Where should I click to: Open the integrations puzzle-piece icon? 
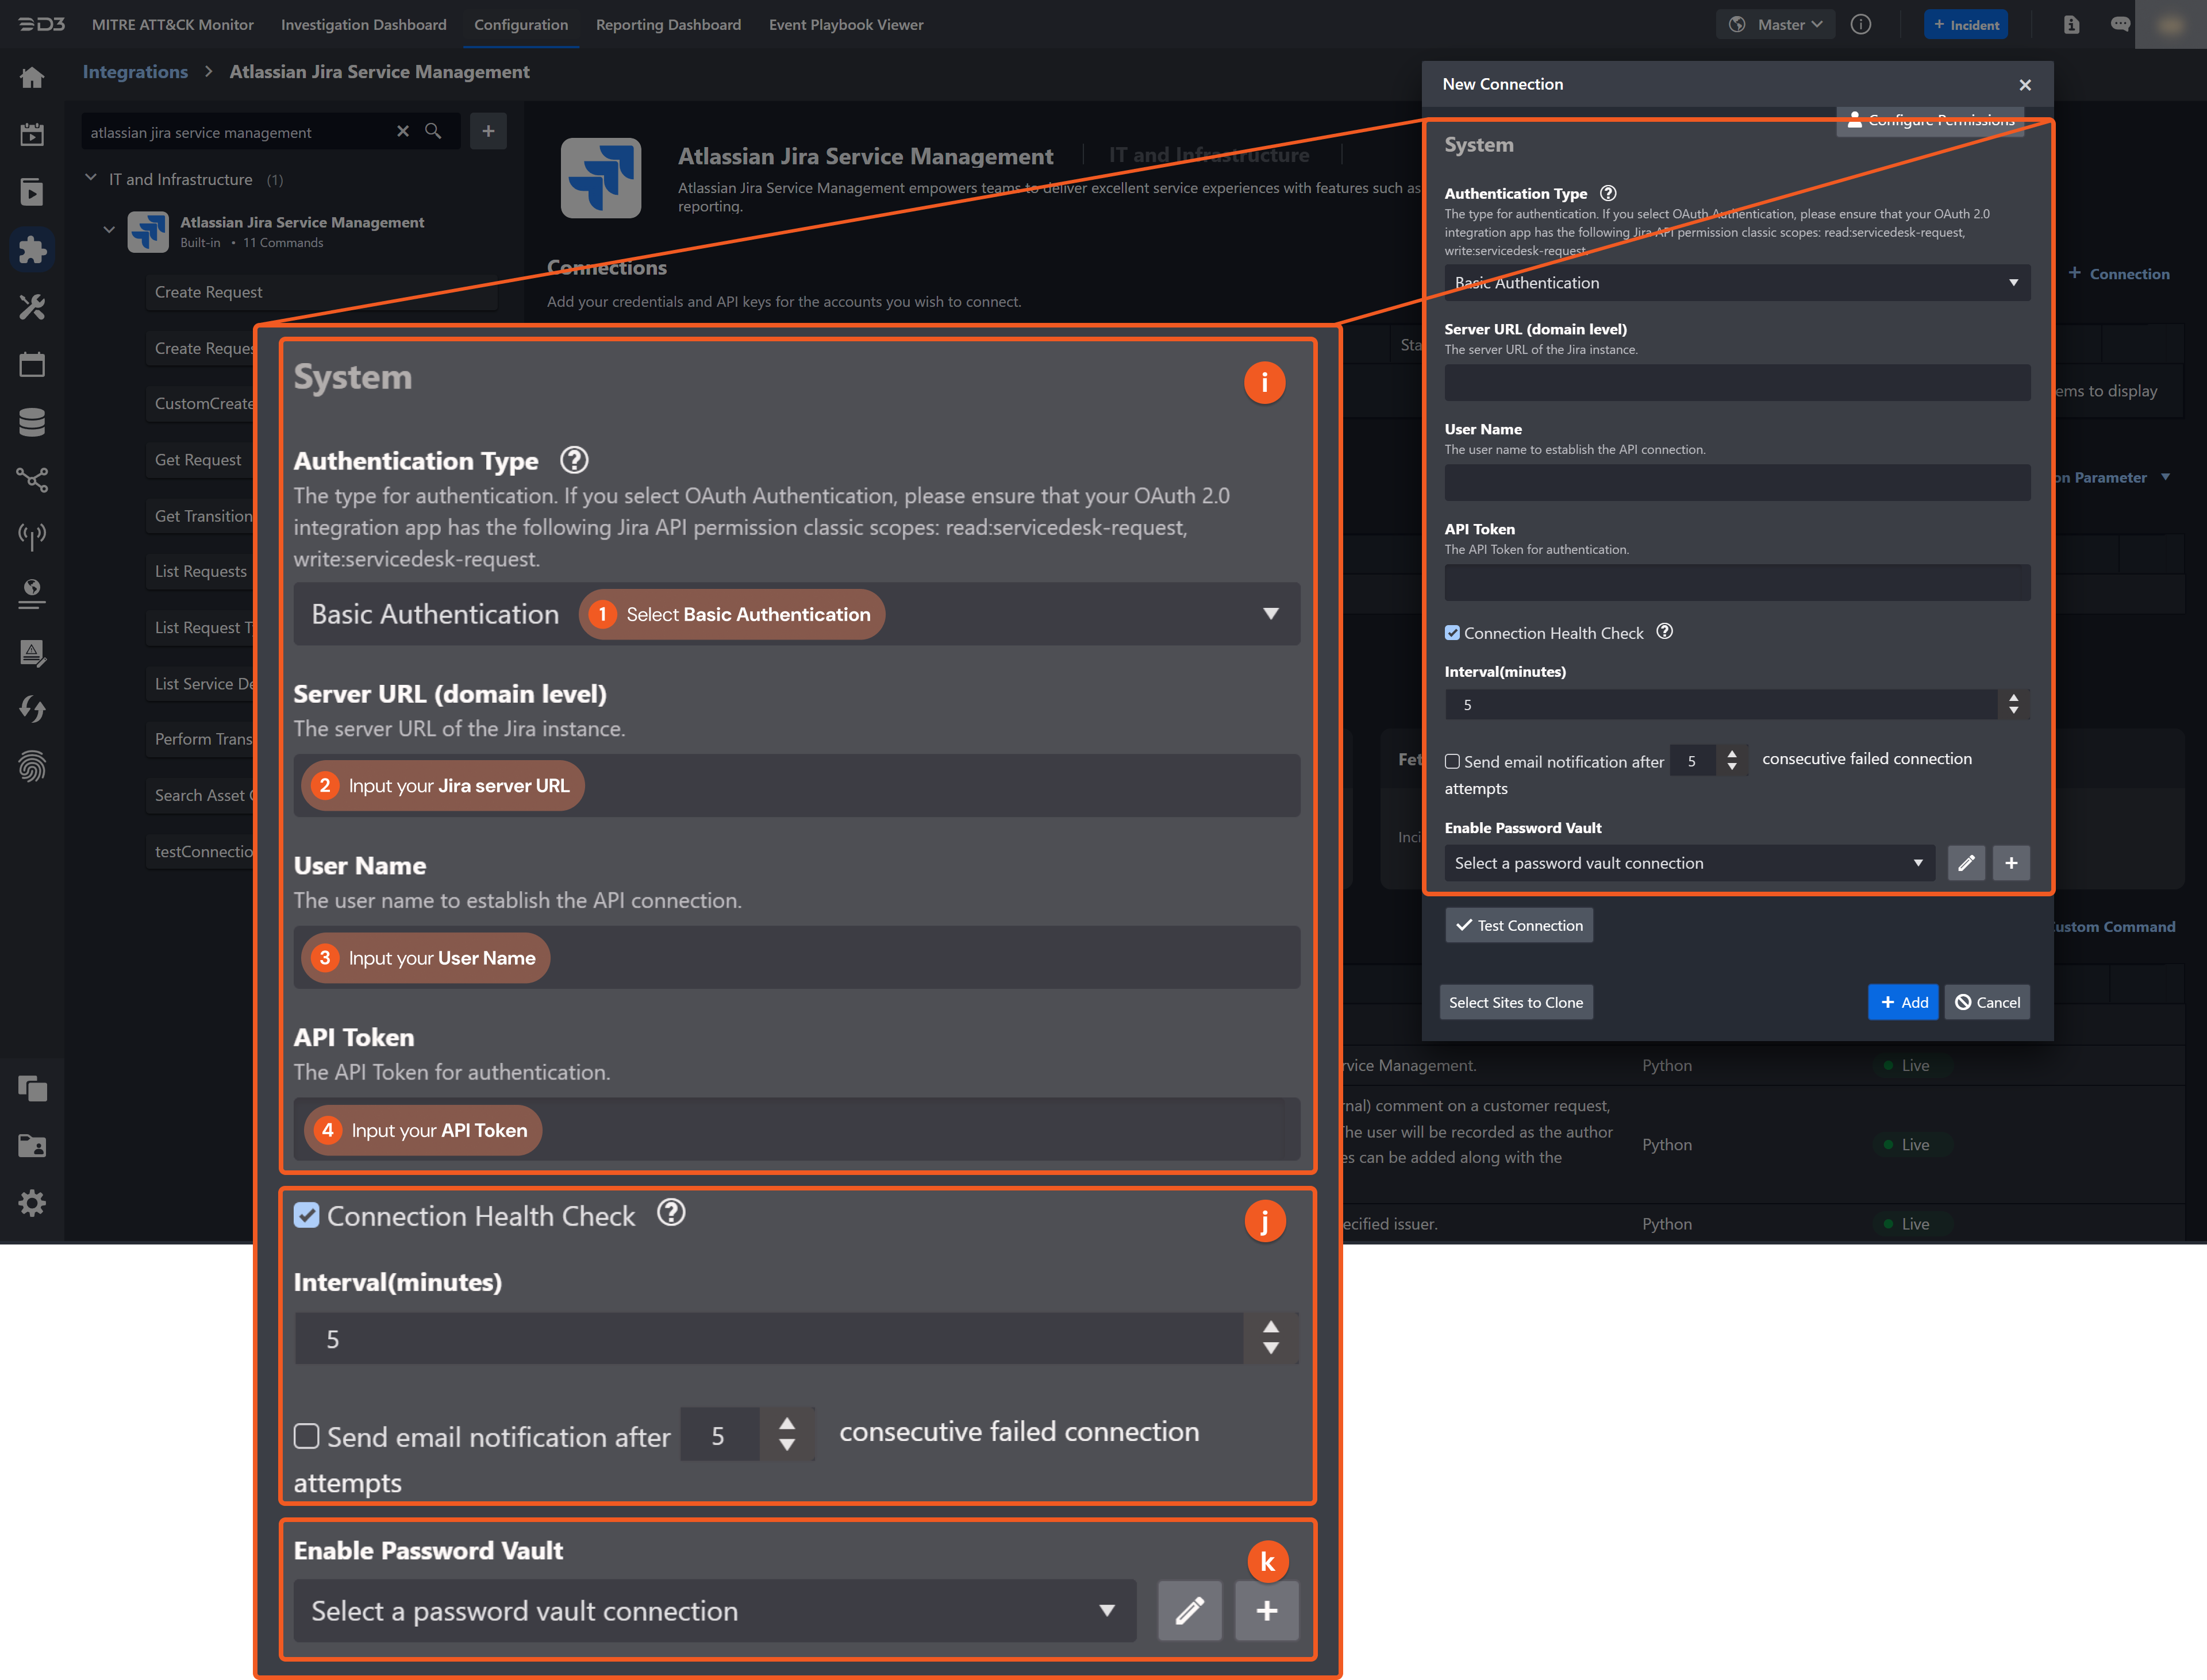tap(32, 249)
